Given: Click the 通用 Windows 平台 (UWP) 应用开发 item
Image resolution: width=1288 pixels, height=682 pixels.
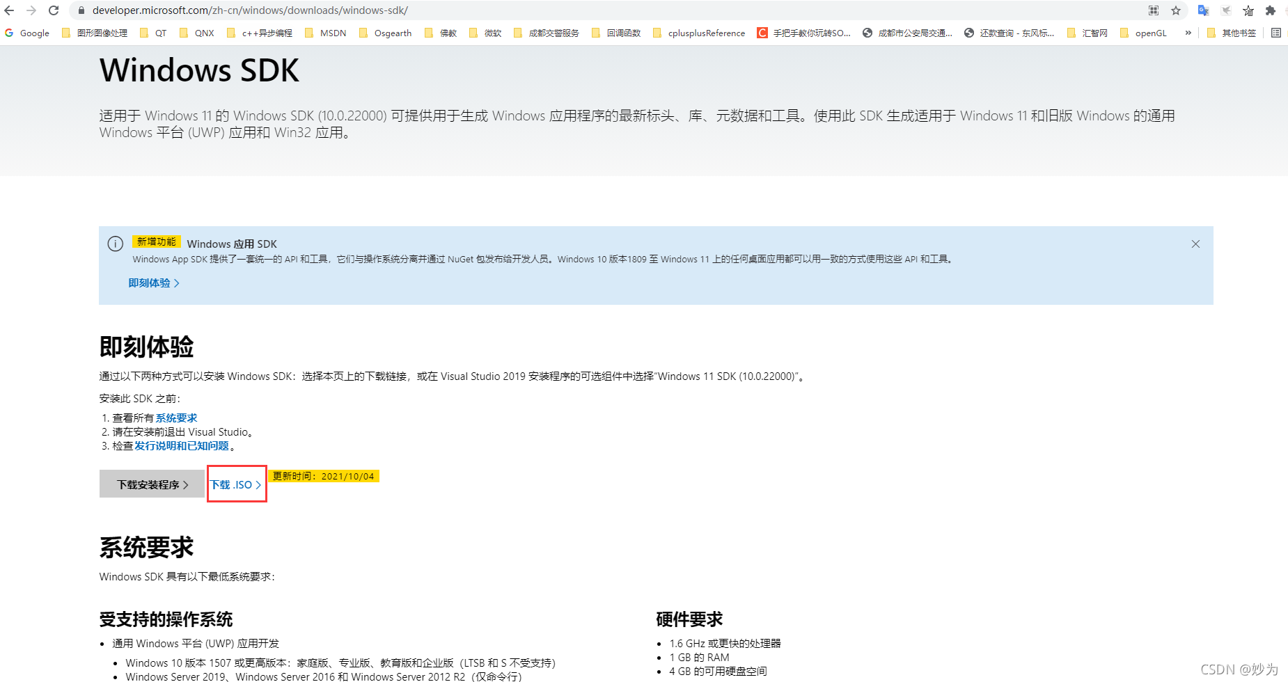Looking at the screenshot, I should pyautogui.click(x=196, y=644).
